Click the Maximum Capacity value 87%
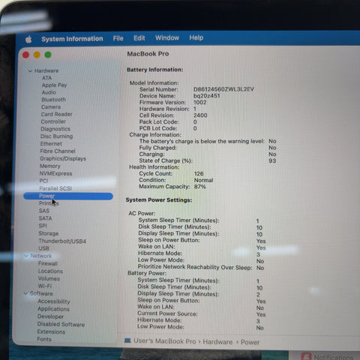Screen dimensions: 360x360 point(200,187)
